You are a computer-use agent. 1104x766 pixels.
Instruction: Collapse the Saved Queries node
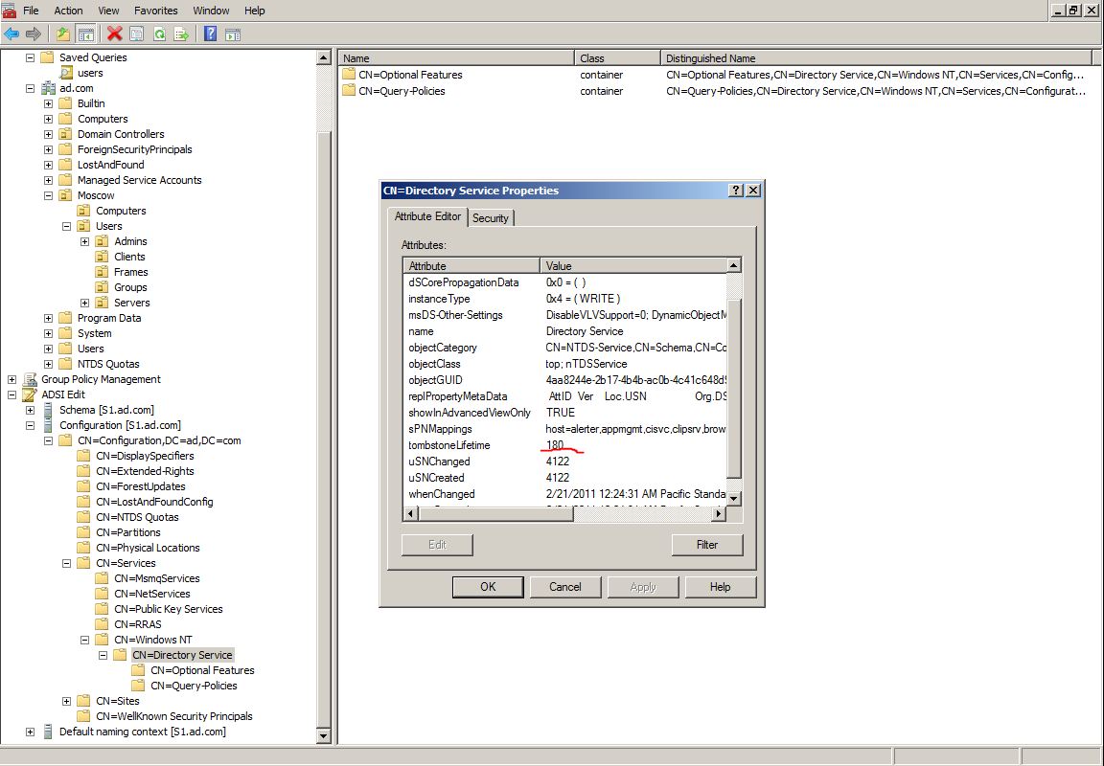pyautogui.click(x=30, y=57)
